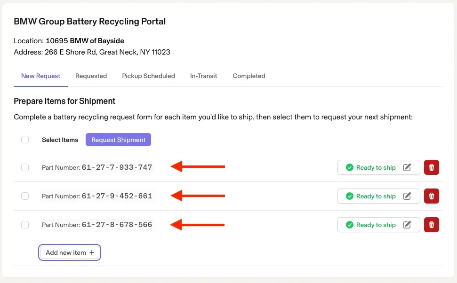Delete part 61-27-7-933-747 with trash icon

coord(432,167)
